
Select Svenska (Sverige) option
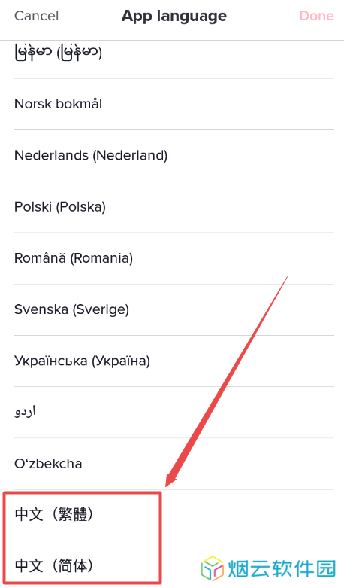pyautogui.click(x=174, y=309)
